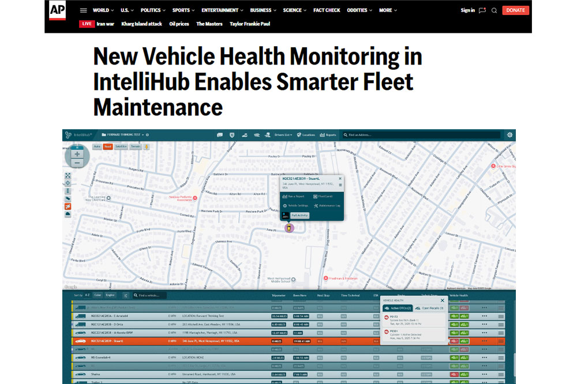Click the Full Activity button in the popup
Image resolution: width=577 pixels, height=384 pixels.
coord(299,215)
